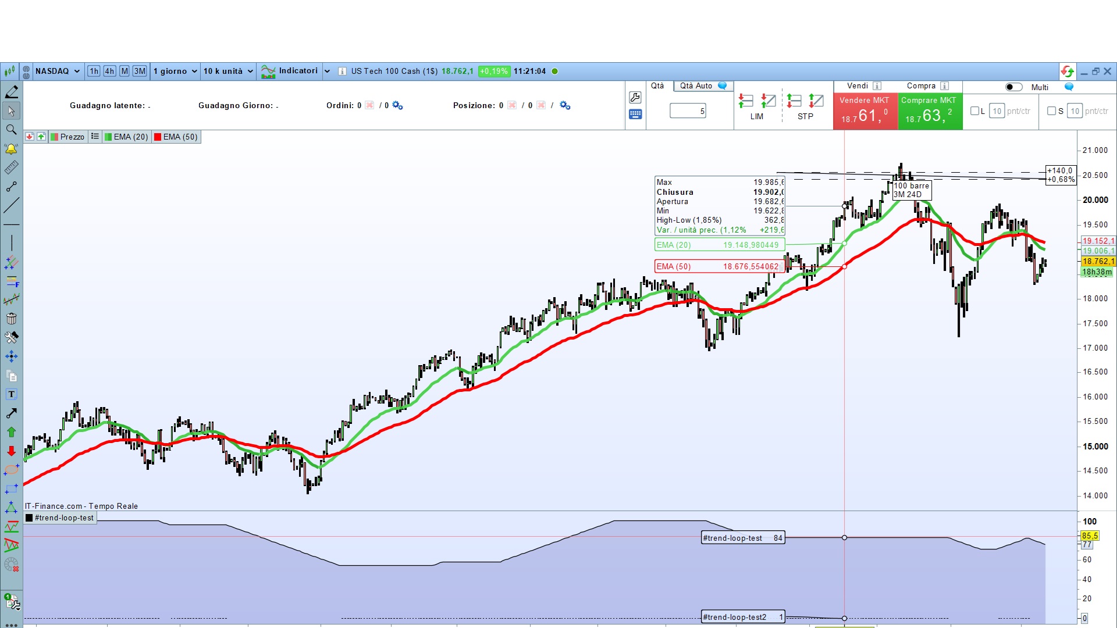Screen dimensions: 1117x628
Task: Select the red down arrow tool
Action: (x=11, y=451)
